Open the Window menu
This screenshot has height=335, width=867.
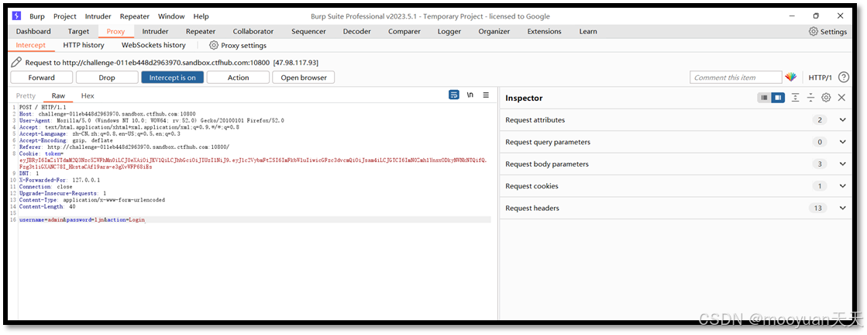tap(171, 16)
